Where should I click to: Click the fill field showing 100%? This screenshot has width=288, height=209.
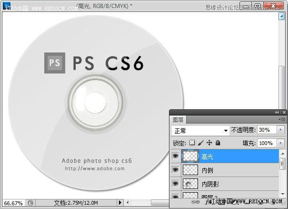(267, 143)
